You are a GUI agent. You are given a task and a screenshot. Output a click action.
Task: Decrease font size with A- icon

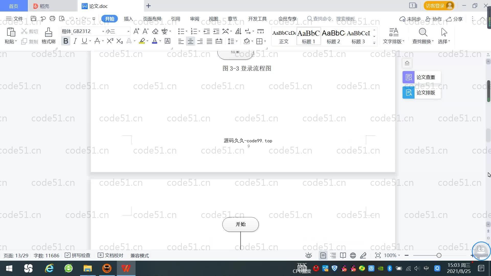(x=146, y=31)
